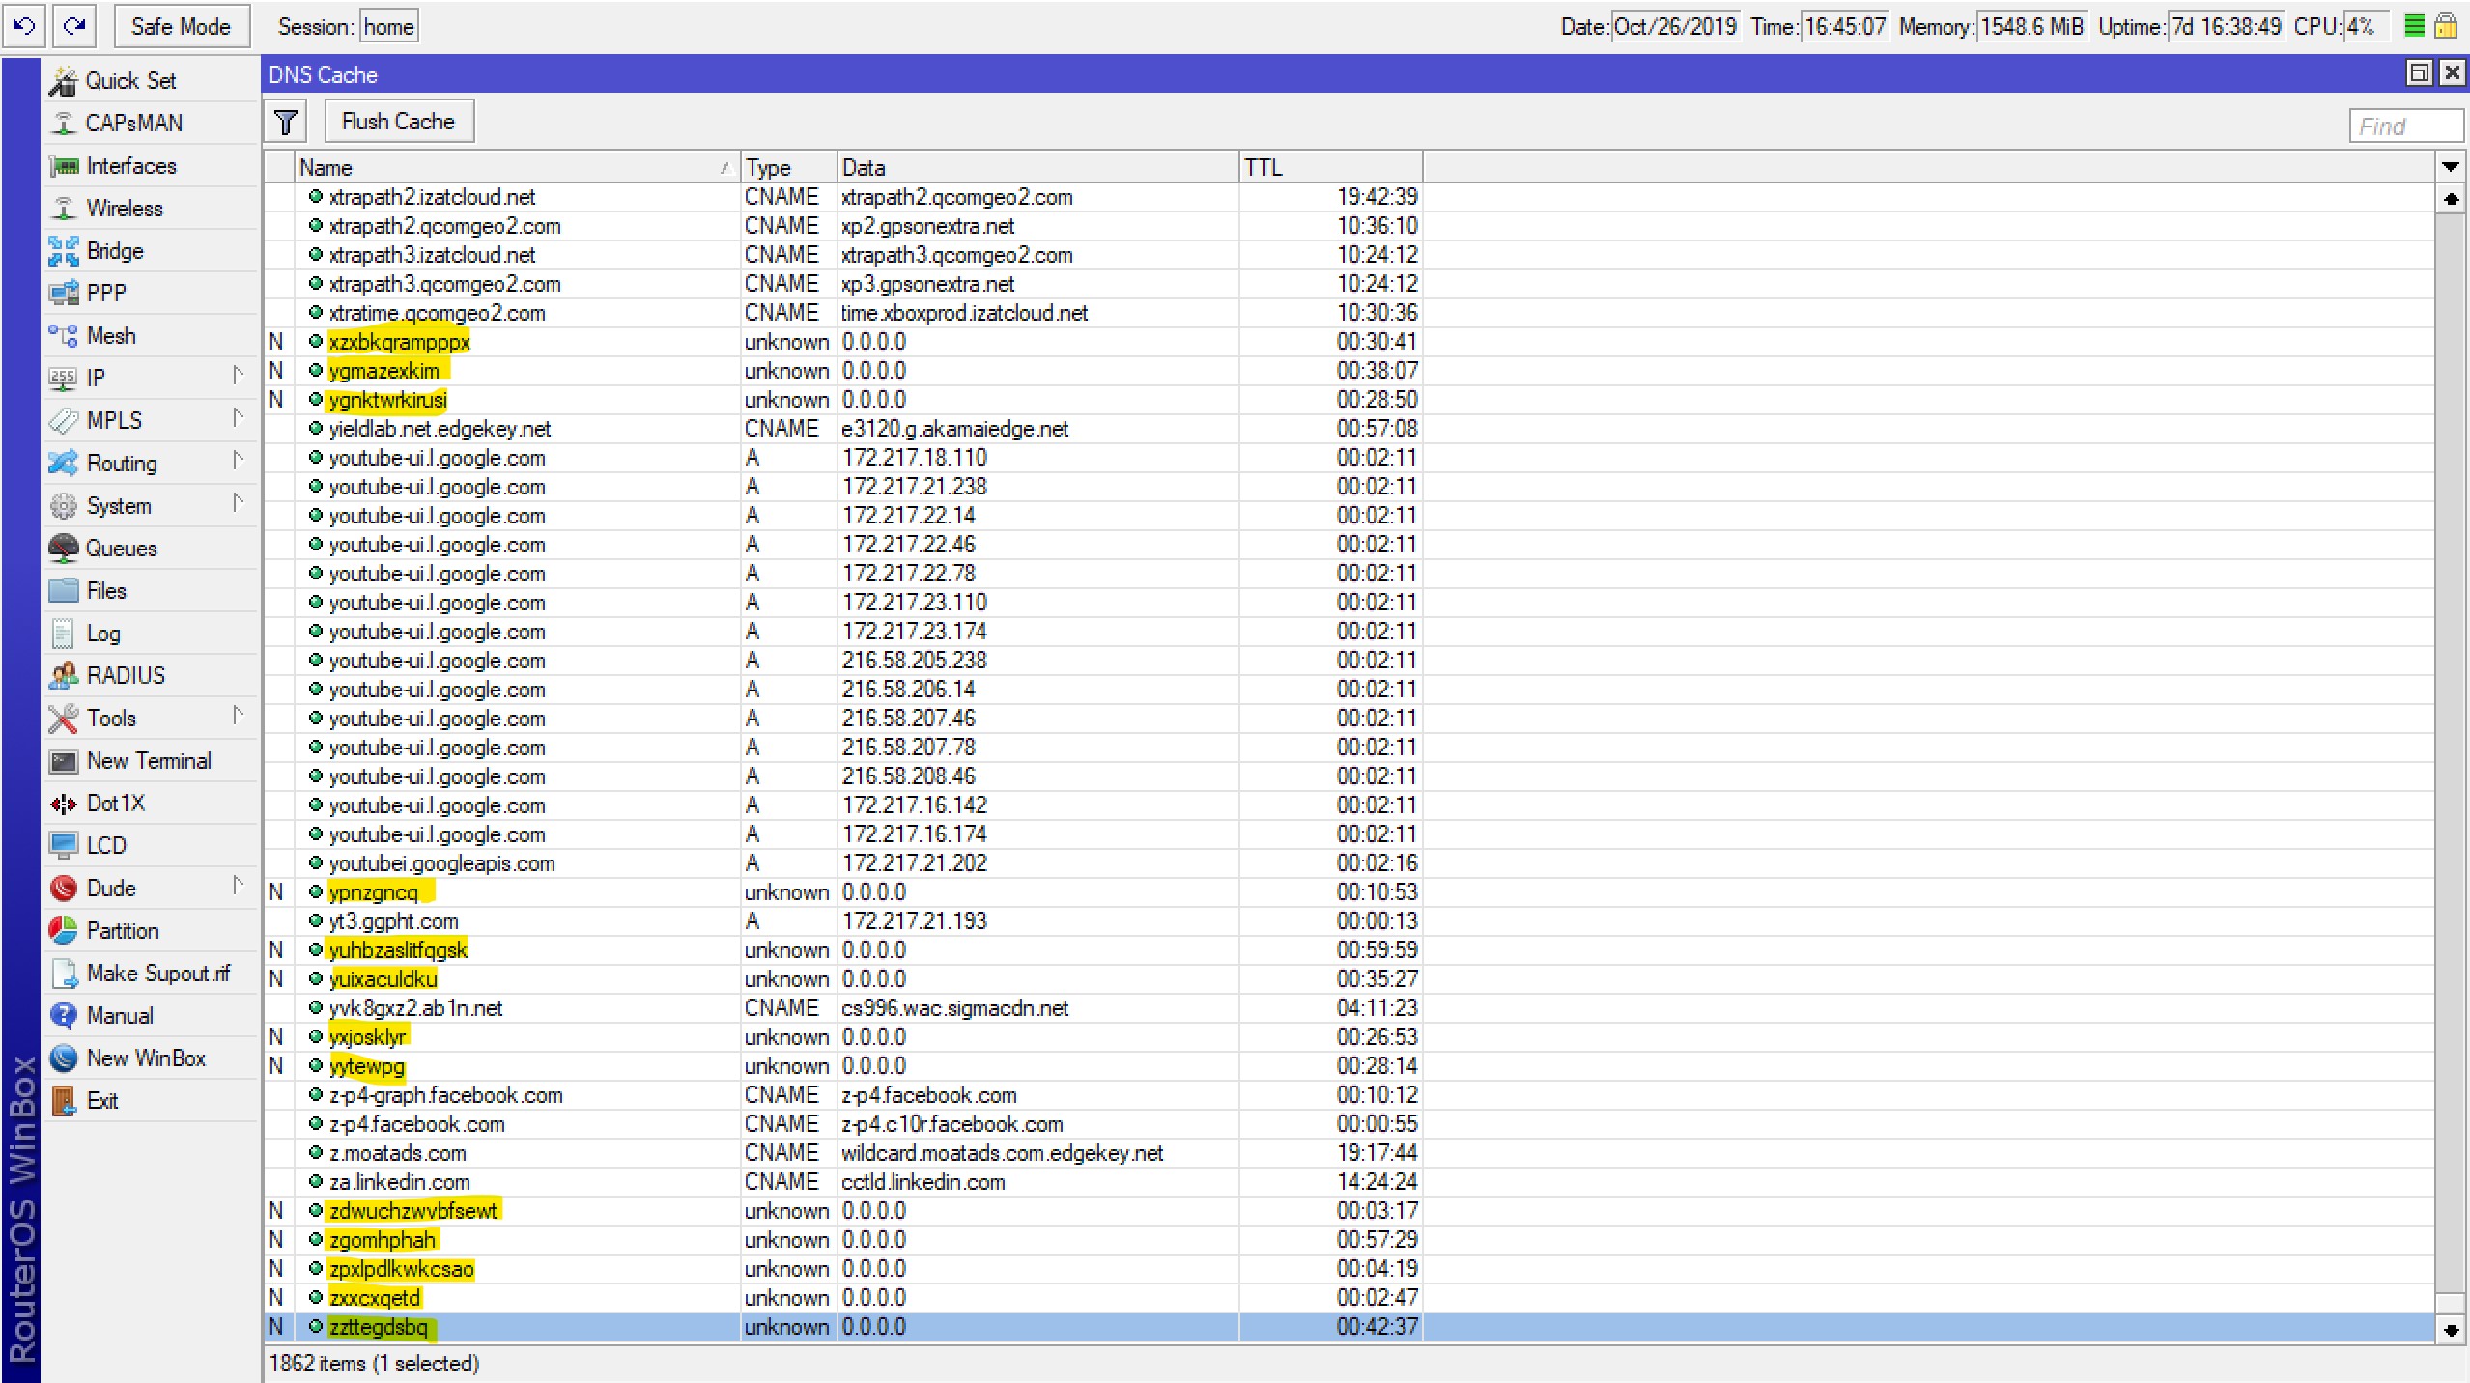The image size is (2470, 1383).
Task: Select the zgomhphah DNS entry
Action: (x=382, y=1239)
